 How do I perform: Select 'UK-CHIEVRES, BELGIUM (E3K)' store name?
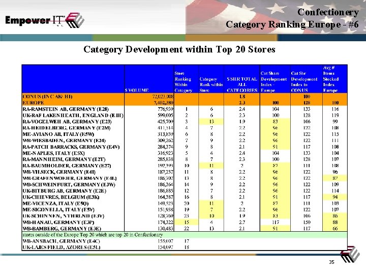61,197
